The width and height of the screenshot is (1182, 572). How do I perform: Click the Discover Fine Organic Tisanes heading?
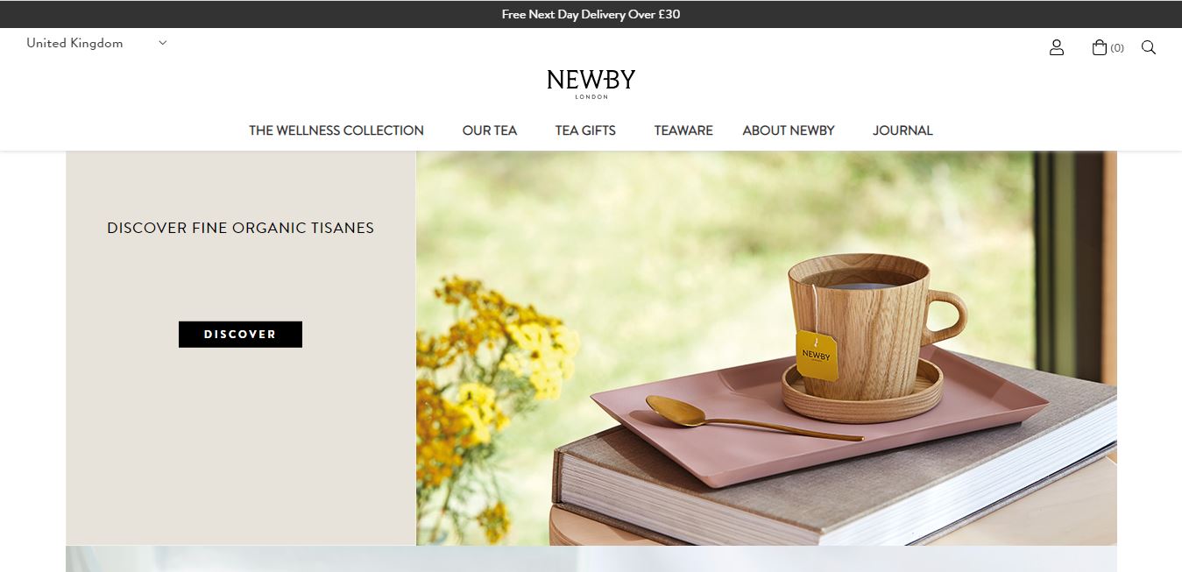[240, 228]
